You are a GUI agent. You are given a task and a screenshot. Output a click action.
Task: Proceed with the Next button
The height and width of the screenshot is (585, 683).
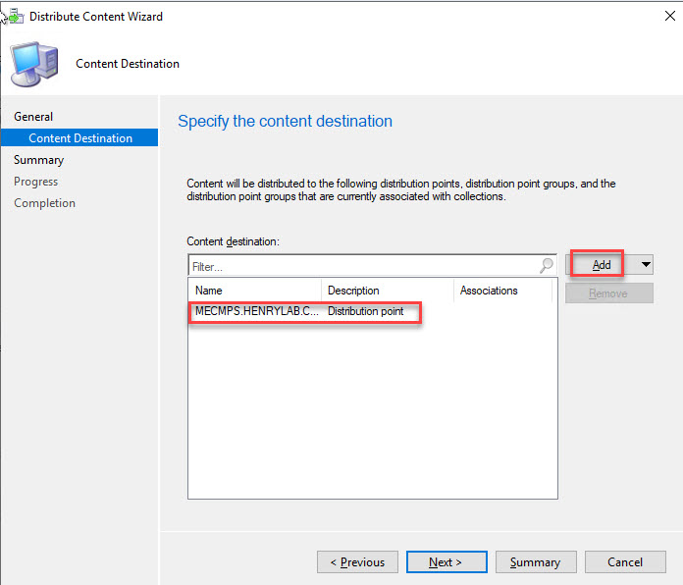[446, 562]
